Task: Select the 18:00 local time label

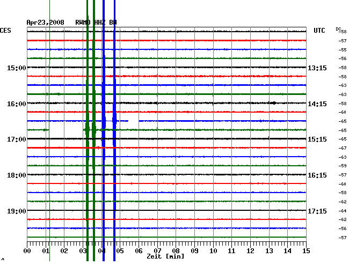Action: pyautogui.click(x=17, y=175)
